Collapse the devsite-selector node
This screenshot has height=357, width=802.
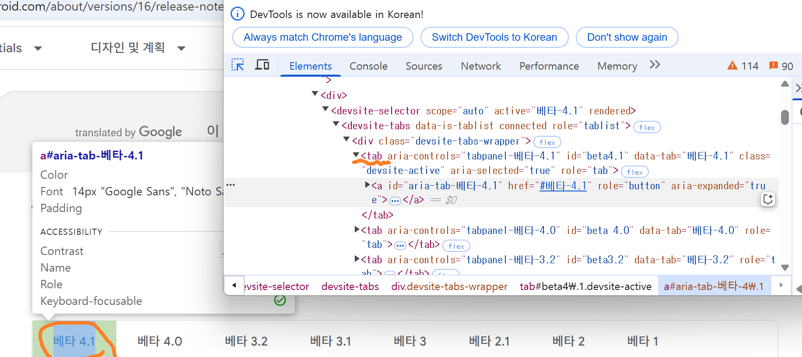coord(326,109)
